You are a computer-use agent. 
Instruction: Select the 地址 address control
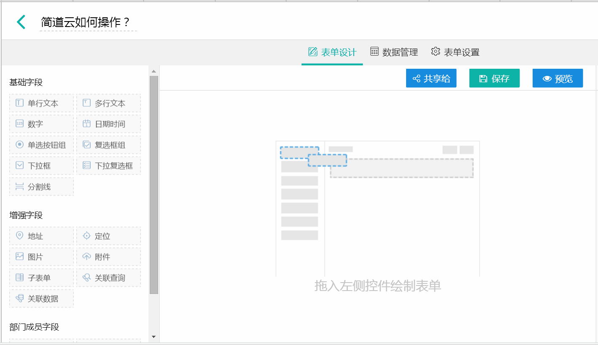42,236
